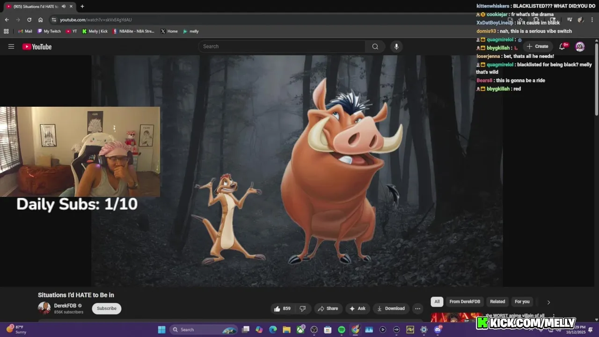
Task: Open File Explorer from taskbar
Action: click(x=286, y=330)
